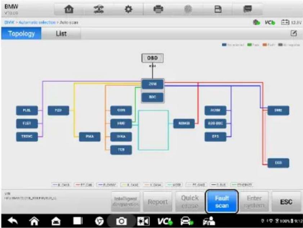Tap brightness and volume icon in bottom bar
This screenshot has height=228, width=303.
(143, 221)
